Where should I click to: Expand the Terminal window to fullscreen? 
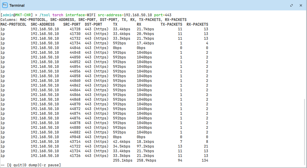click(x=292, y=5)
